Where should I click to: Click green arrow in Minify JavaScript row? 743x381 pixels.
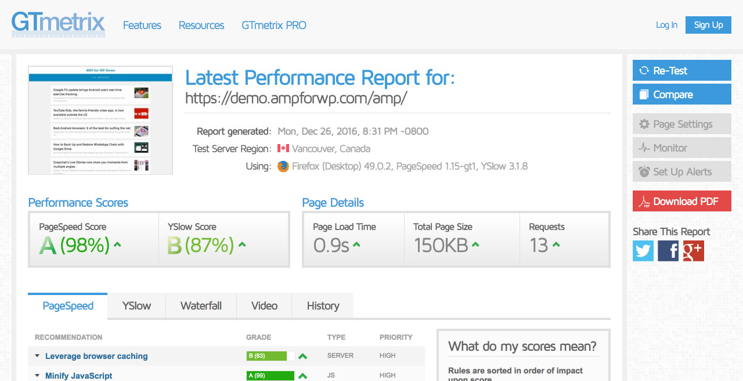[302, 376]
